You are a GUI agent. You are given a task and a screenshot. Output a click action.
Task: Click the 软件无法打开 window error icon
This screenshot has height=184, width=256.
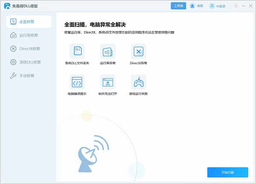click(108, 82)
